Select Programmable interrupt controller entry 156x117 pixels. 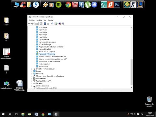point(51,47)
